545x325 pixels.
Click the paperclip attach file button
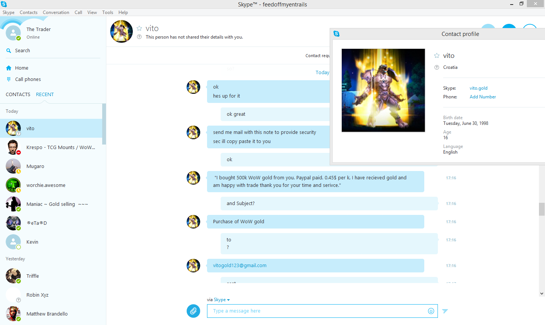point(193,311)
